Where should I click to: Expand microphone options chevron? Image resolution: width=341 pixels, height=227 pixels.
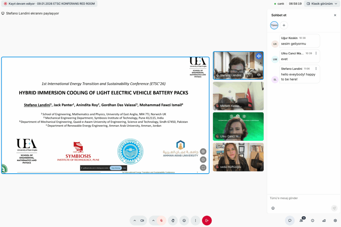click(x=153, y=220)
